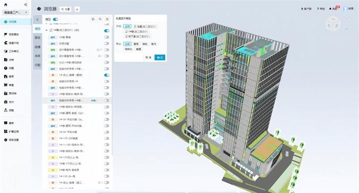The width and height of the screenshot is (359, 193).
Task: Select the 1#楼-幕墙 row text
Action: [x=65, y=37]
